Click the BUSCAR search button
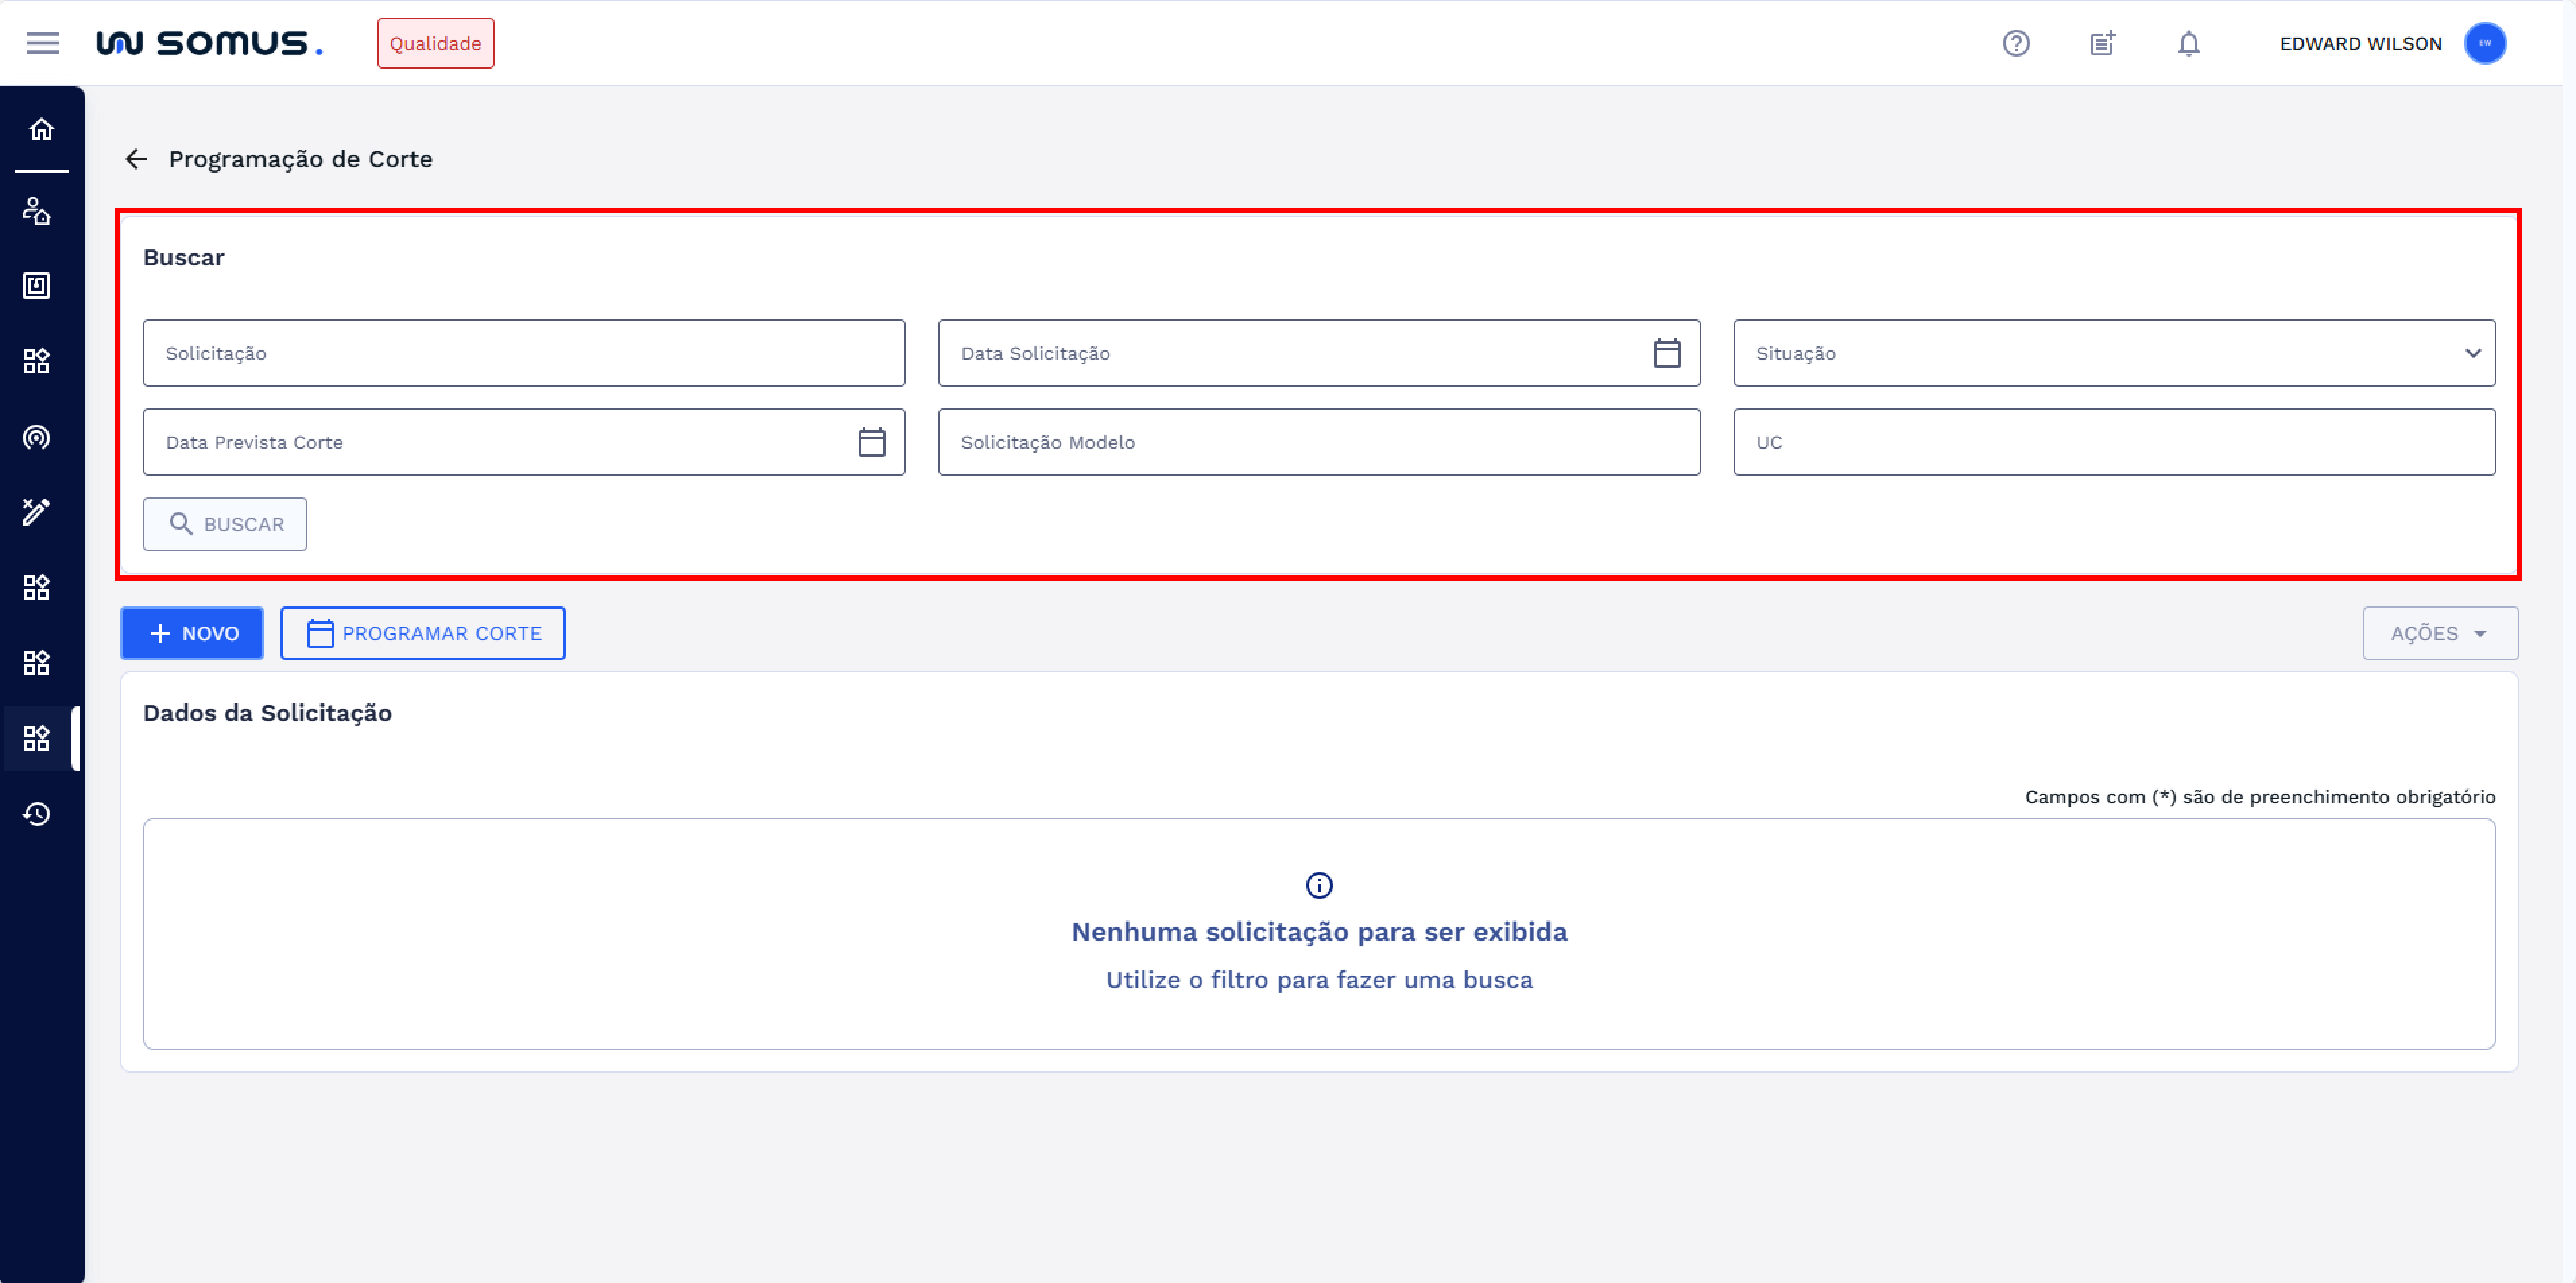The image size is (2576, 1283). [x=225, y=524]
